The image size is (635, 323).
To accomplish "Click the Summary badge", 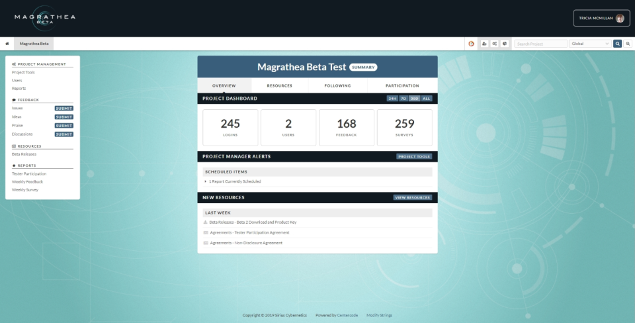I will pyautogui.click(x=363, y=68).
